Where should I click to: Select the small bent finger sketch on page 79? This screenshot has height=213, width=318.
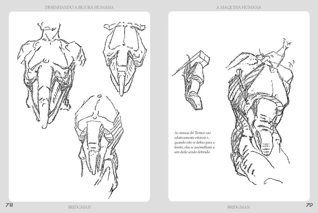tap(191, 80)
